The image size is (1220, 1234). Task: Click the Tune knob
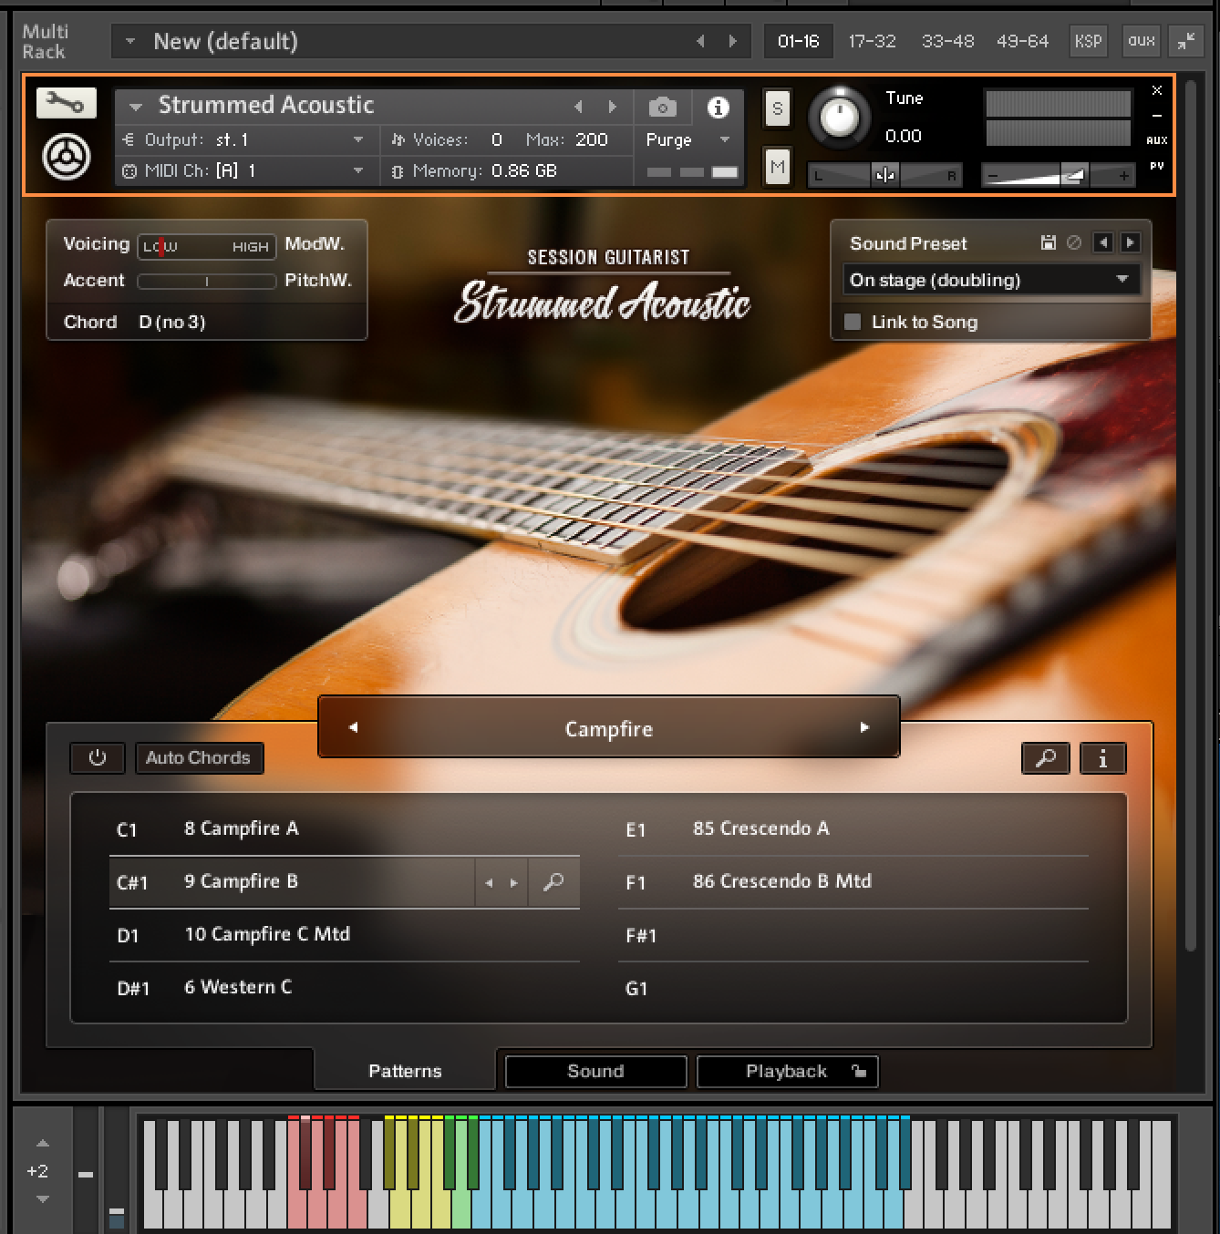click(x=840, y=117)
